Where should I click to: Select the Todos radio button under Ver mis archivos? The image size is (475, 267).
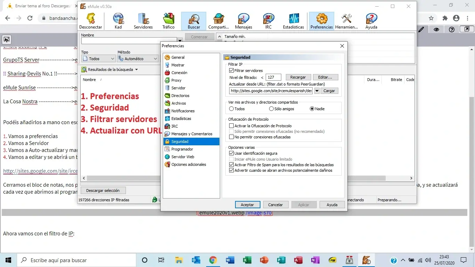pyautogui.click(x=232, y=109)
